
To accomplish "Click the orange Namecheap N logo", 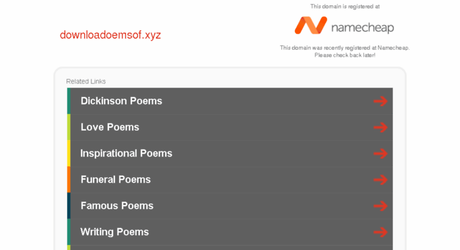I will 311,25.
